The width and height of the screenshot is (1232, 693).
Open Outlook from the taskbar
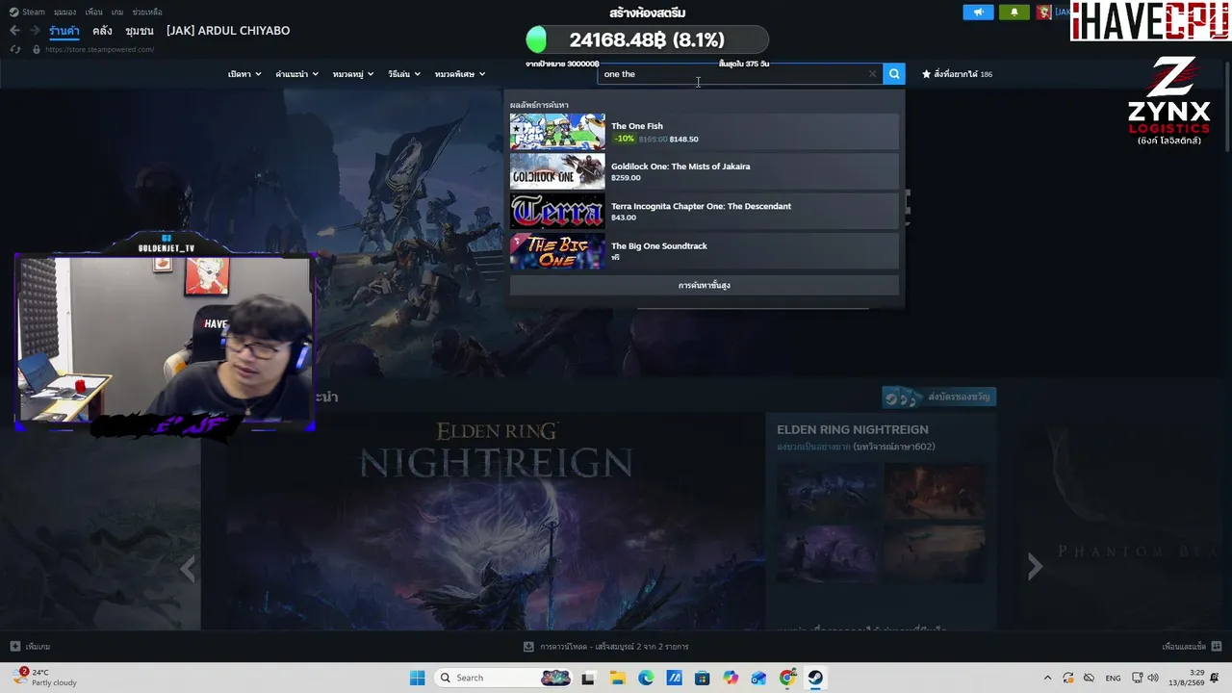pyautogui.click(x=759, y=678)
